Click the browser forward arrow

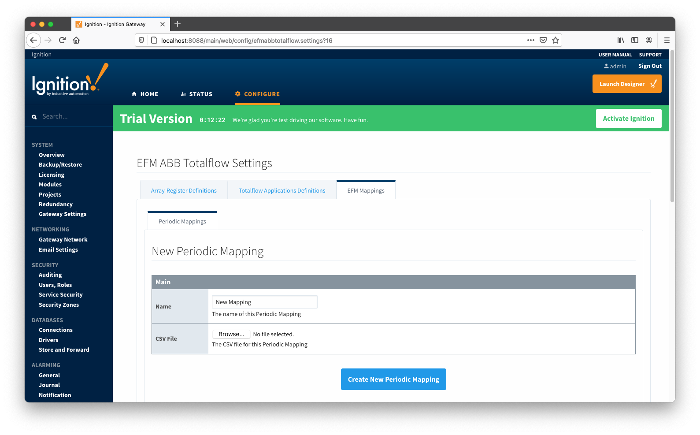click(x=48, y=40)
